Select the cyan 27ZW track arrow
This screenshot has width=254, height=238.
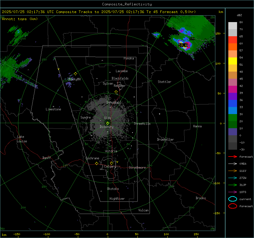click(233, 178)
